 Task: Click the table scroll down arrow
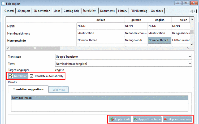192,44
